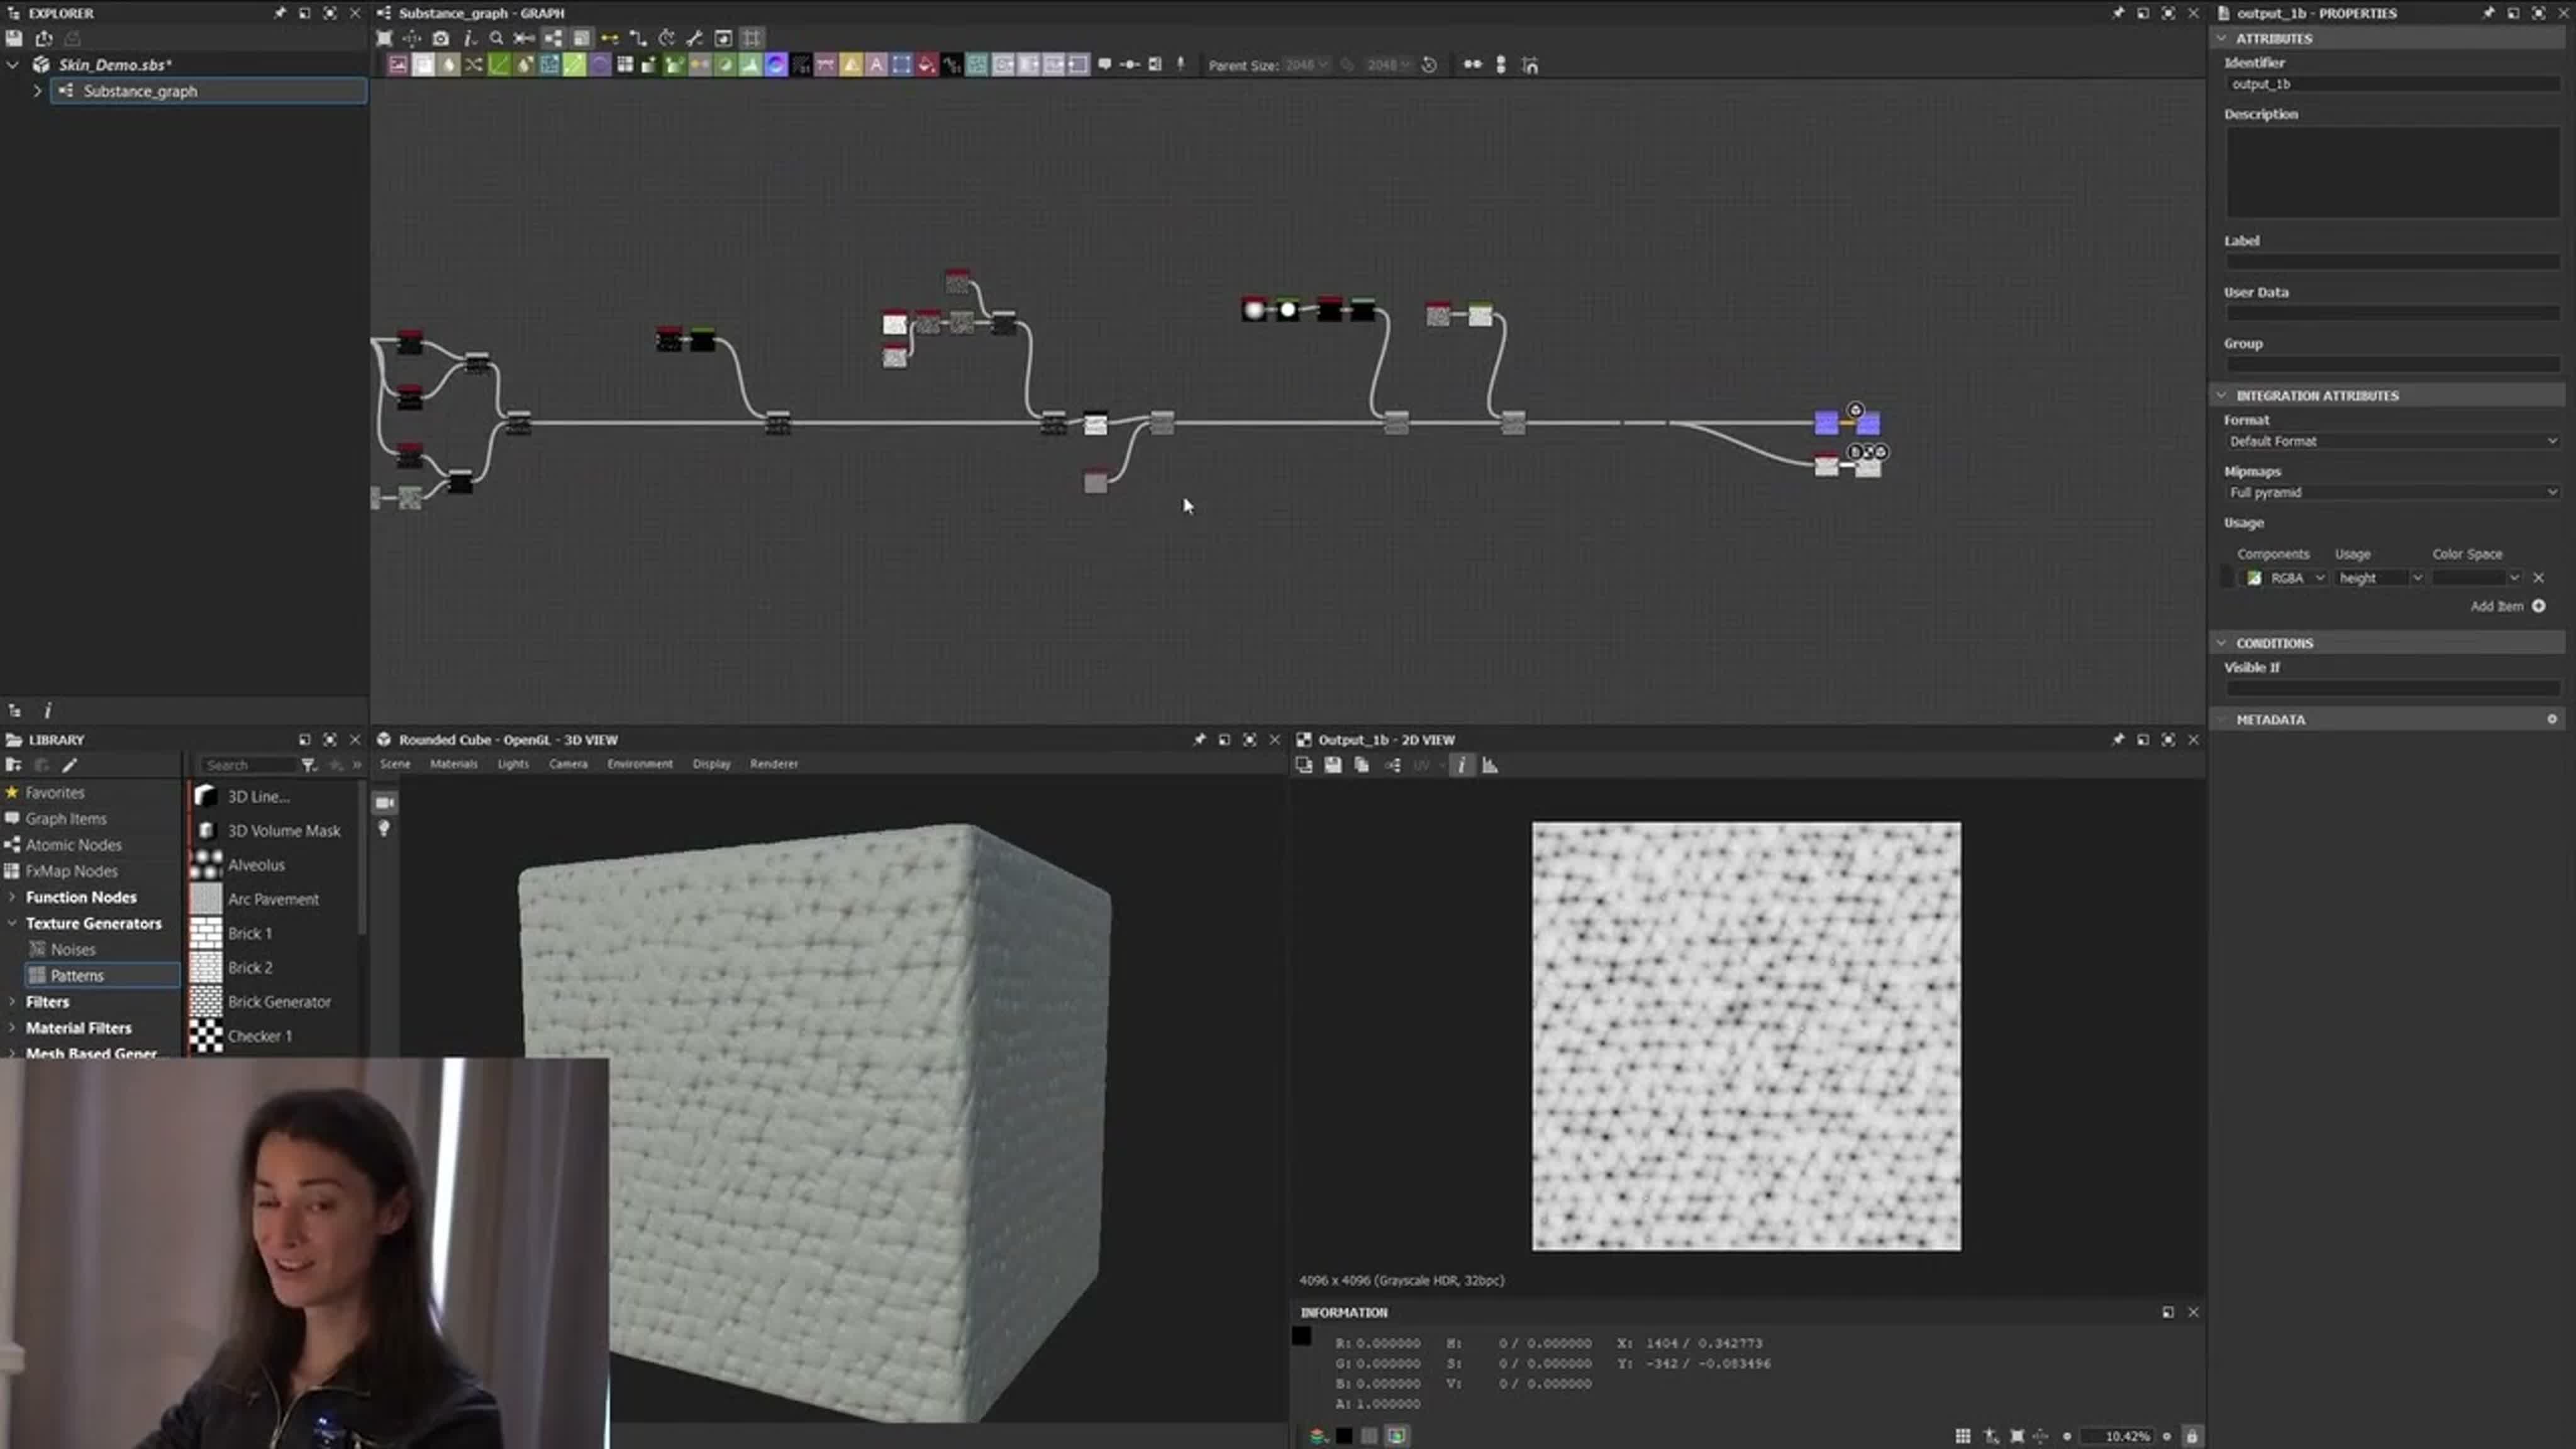The height and width of the screenshot is (1449, 2576).
Task: Reset parent size using the circular arrow icon
Action: tap(1429, 65)
